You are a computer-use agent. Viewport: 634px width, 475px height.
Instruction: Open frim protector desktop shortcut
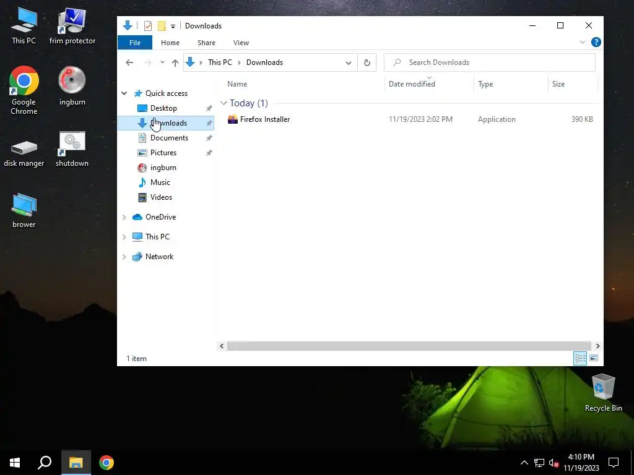72,25
